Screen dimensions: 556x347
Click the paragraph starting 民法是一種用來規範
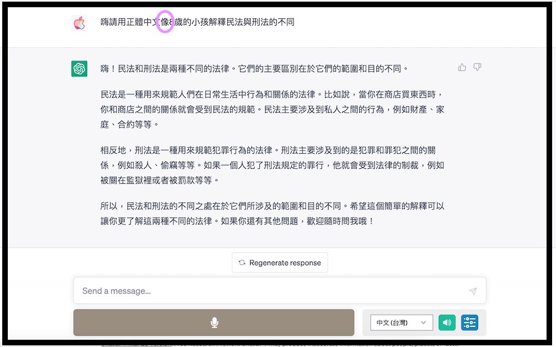point(272,109)
